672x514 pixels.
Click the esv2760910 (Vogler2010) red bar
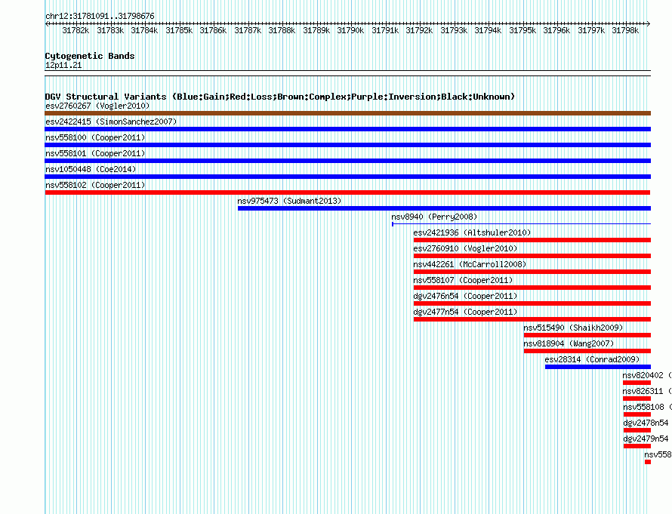tap(532, 256)
